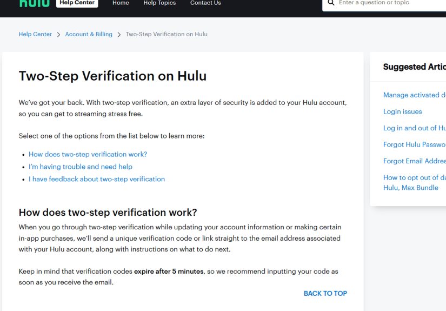Click the search magnifier icon

click(331, 3)
